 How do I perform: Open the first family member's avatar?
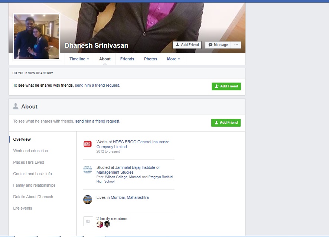(x=100, y=224)
